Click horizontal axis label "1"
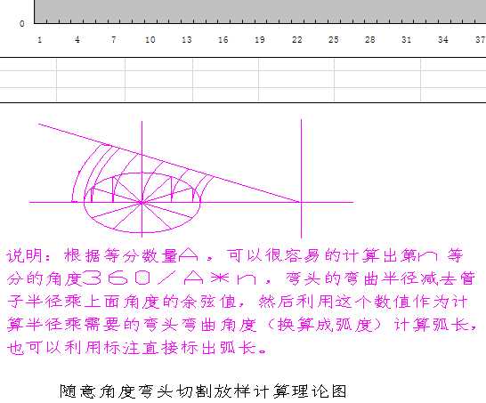Viewport: 486px width, 403px height. 40,40
